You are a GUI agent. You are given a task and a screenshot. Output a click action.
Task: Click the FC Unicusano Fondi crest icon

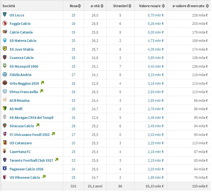[5, 134]
